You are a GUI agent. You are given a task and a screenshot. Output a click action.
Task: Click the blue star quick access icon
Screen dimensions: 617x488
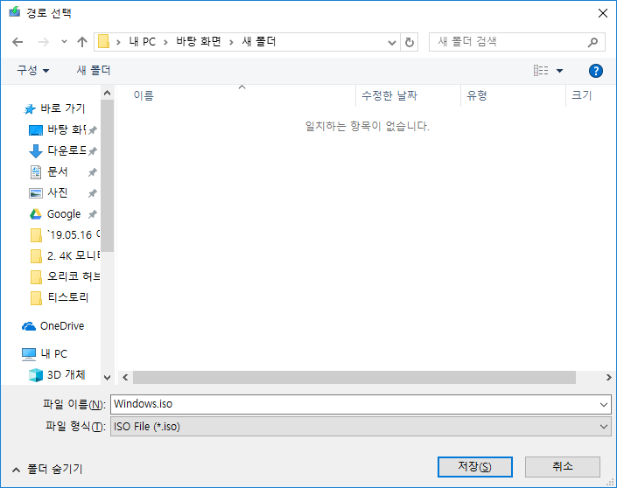(x=30, y=109)
